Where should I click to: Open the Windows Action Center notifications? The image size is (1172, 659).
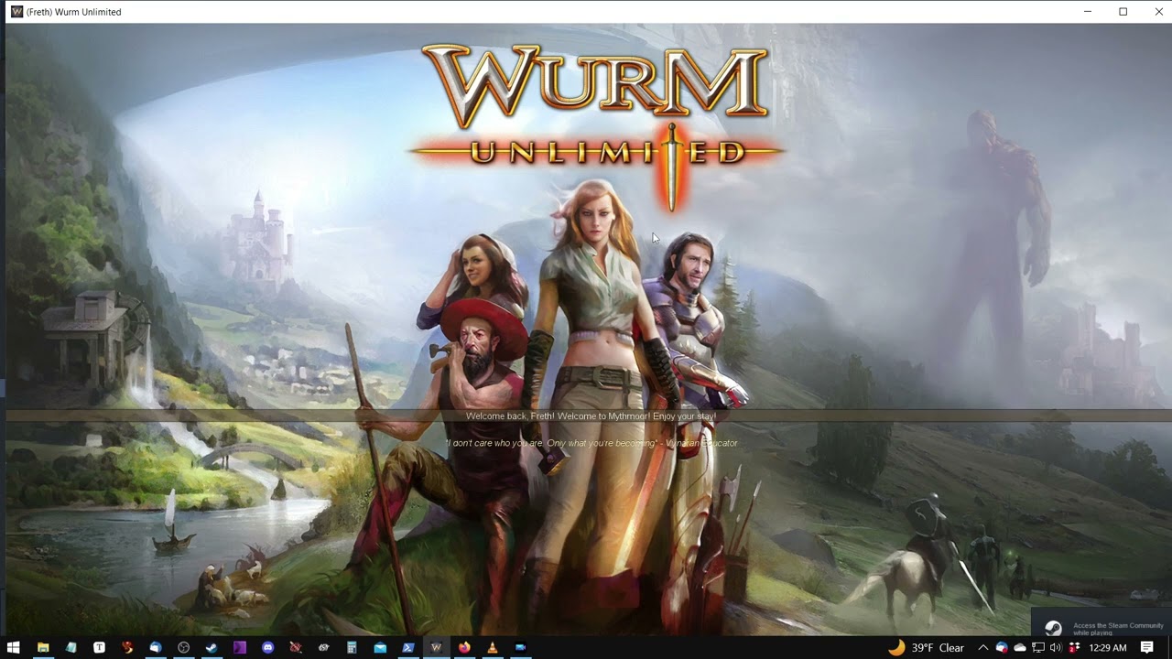point(1147,647)
